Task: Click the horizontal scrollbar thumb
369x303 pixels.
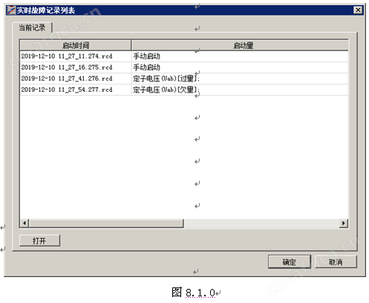Action: (106, 223)
